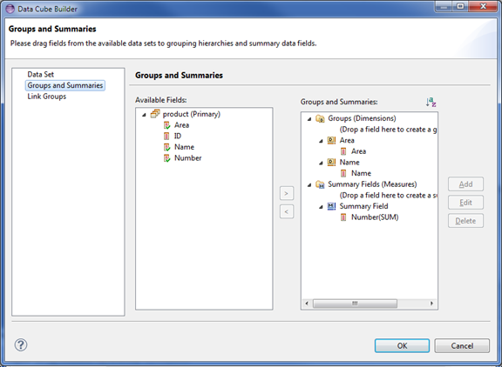Open the Data Set page
Viewport: 502px width, 367px height.
41,75
